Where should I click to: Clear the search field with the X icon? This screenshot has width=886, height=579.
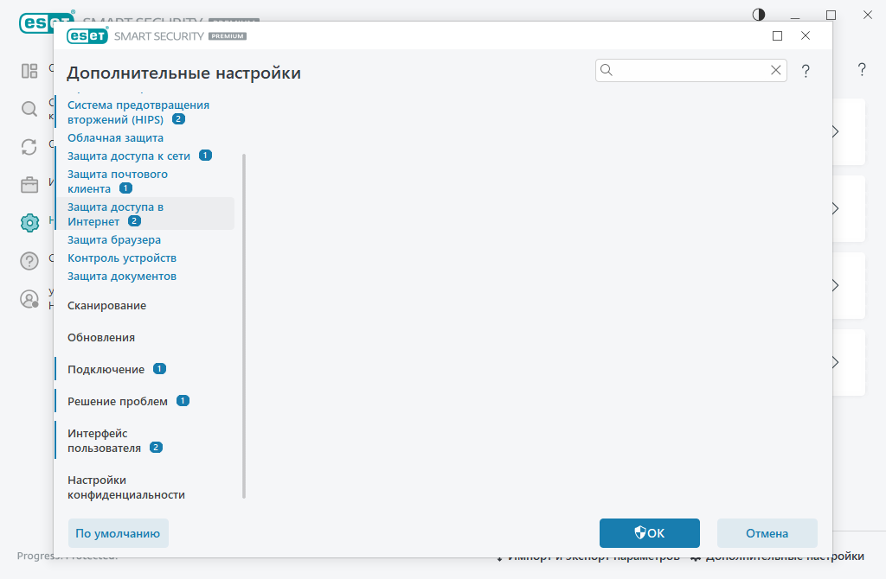[x=776, y=70]
